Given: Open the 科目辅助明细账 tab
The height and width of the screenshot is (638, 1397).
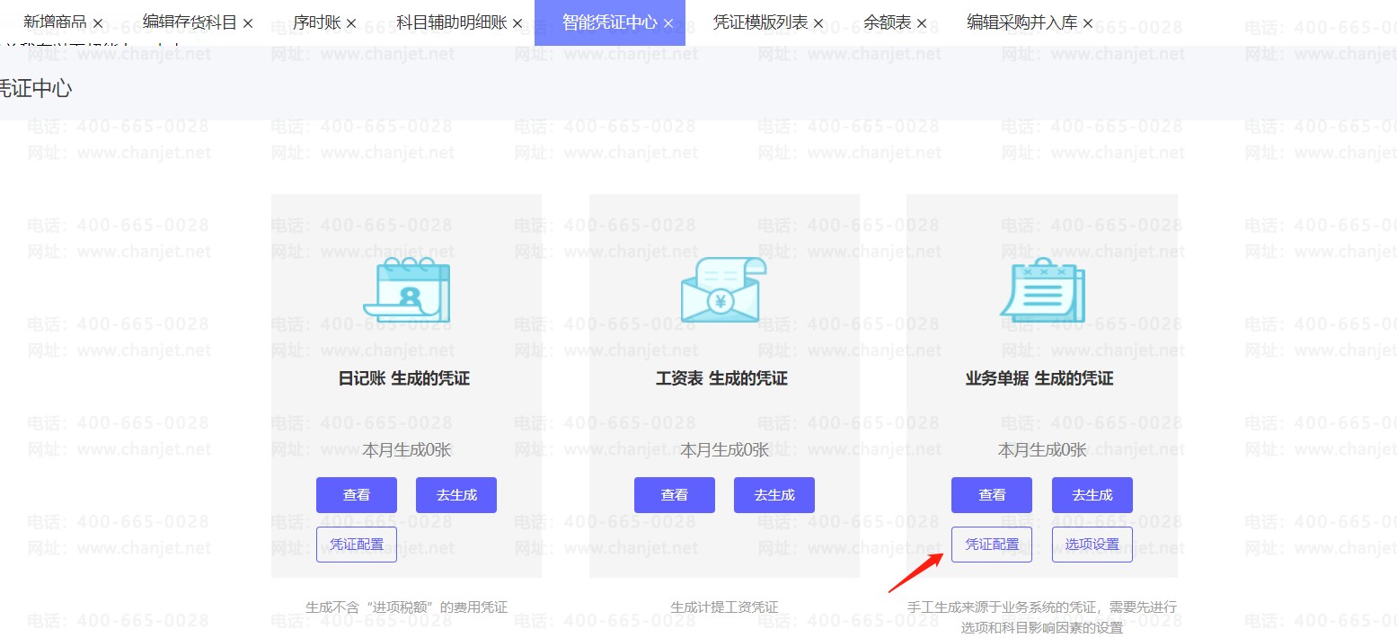Looking at the screenshot, I should coord(453,22).
